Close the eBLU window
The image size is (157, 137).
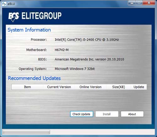149,3
